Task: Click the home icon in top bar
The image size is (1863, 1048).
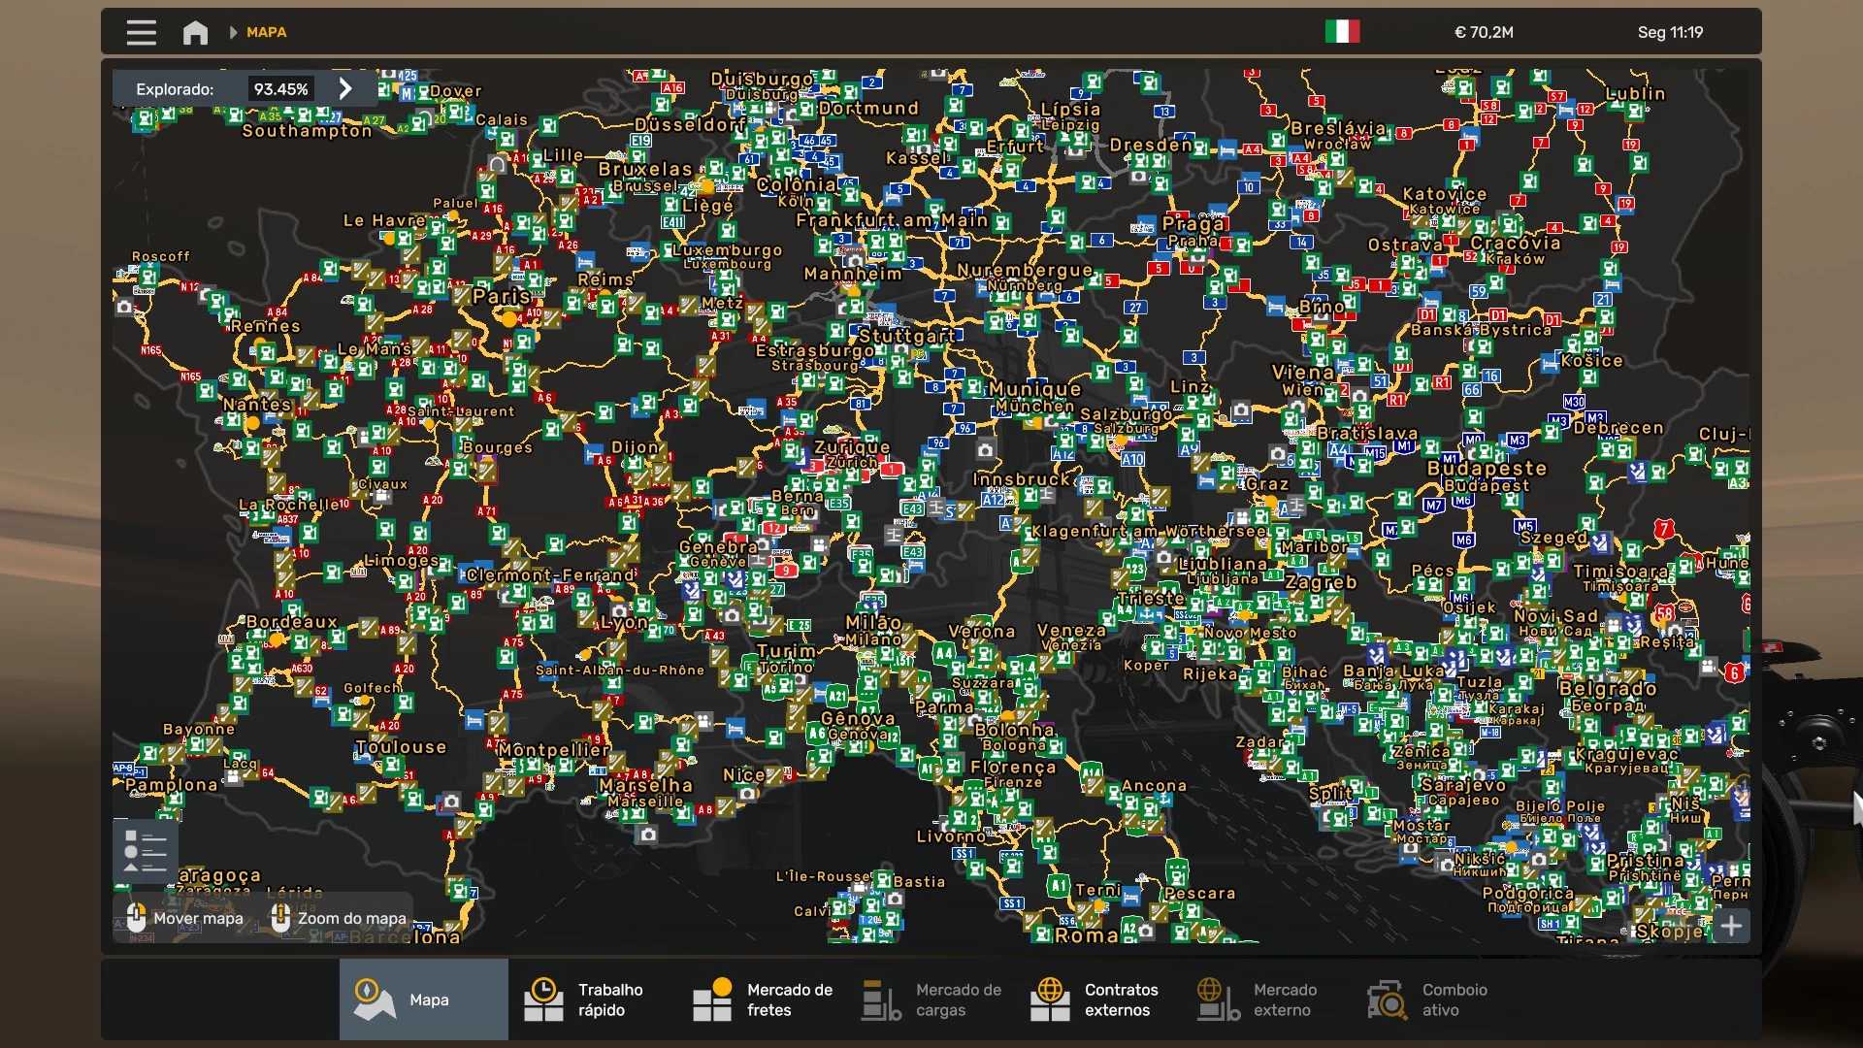Action: (x=195, y=32)
